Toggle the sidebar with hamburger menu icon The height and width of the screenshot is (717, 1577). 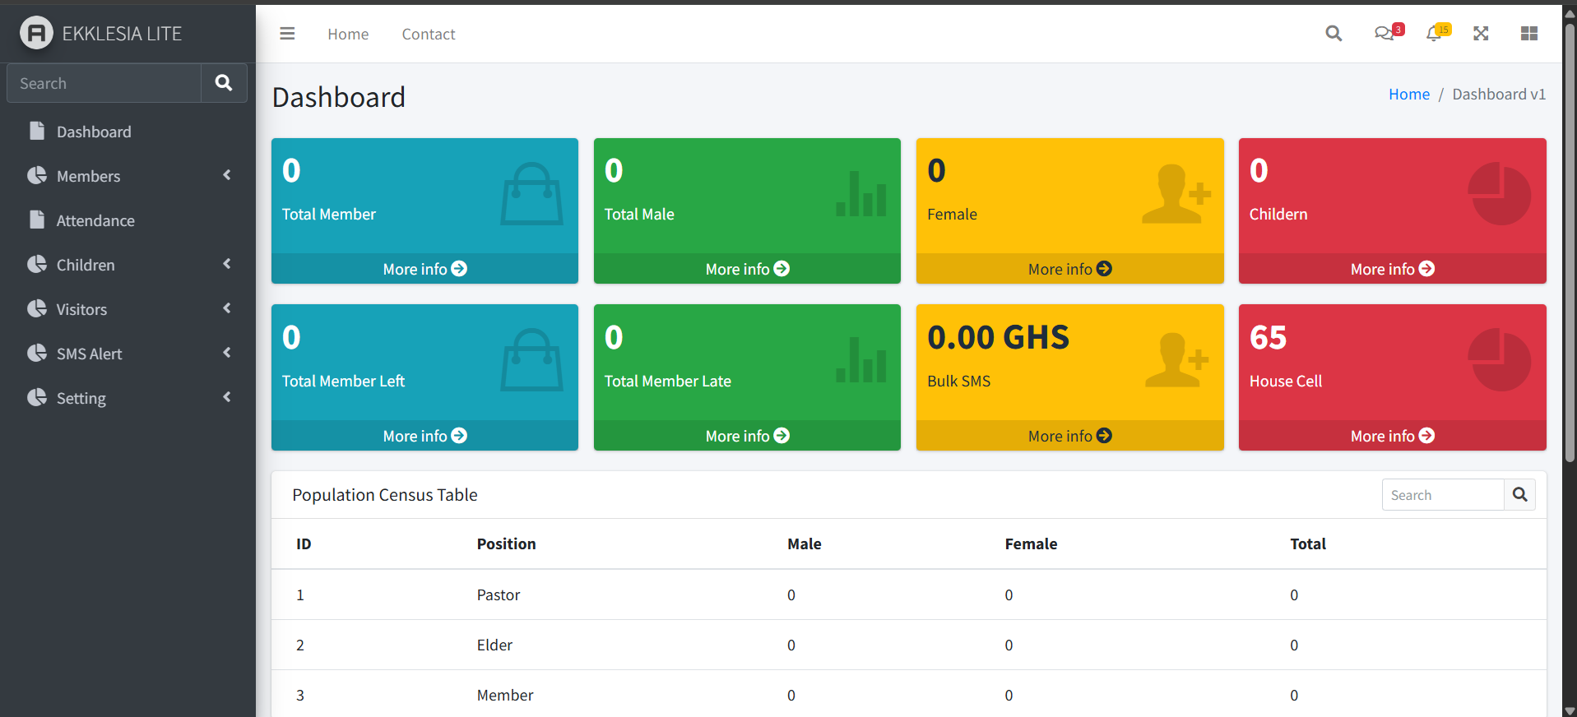[x=287, y=34]
